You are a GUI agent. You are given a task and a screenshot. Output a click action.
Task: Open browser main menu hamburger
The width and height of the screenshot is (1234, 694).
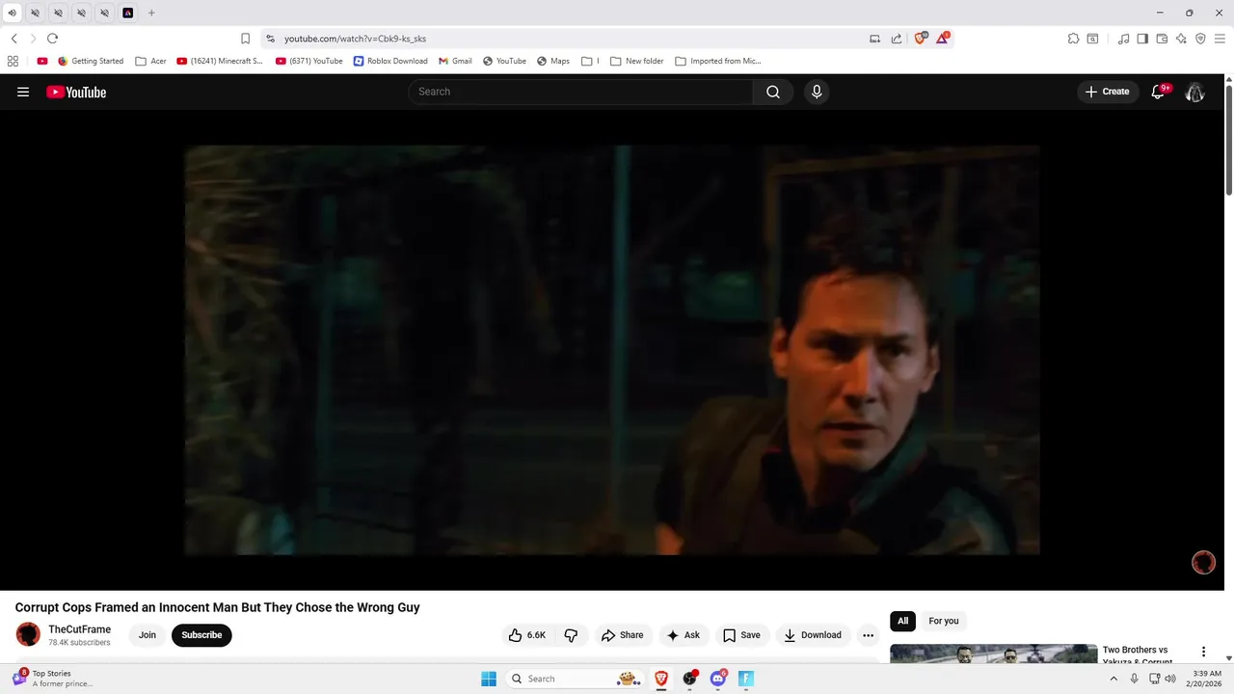(x=1220, y=39)
